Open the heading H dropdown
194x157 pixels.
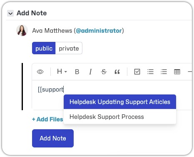(x=62, y=72)
